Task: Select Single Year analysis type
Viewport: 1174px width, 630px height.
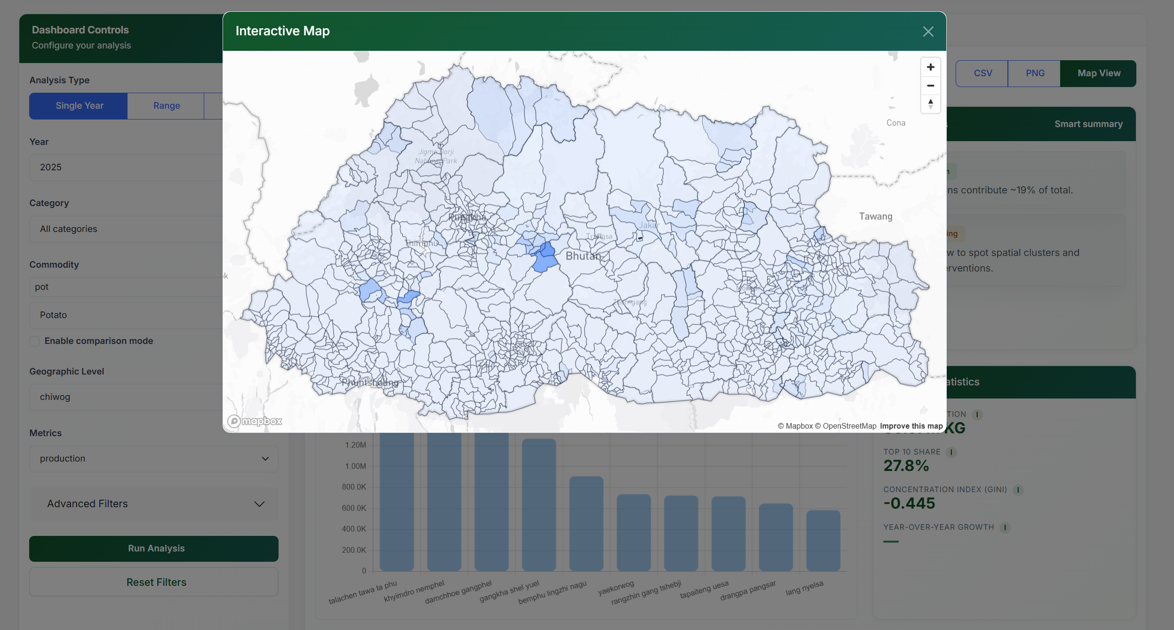Action: [79, 106]
